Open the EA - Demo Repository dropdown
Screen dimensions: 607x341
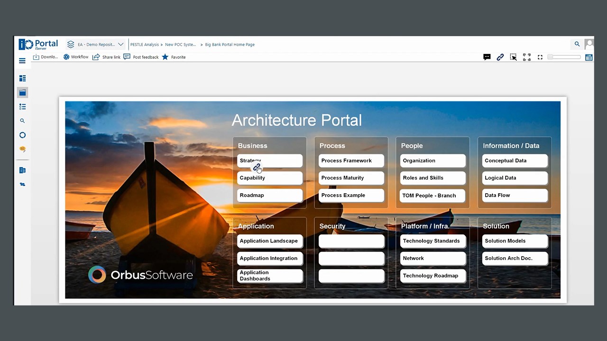coord(95,45)
